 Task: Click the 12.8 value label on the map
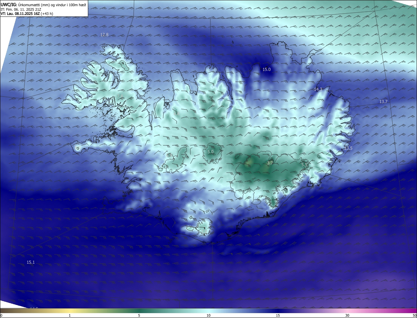pos(104,34)
